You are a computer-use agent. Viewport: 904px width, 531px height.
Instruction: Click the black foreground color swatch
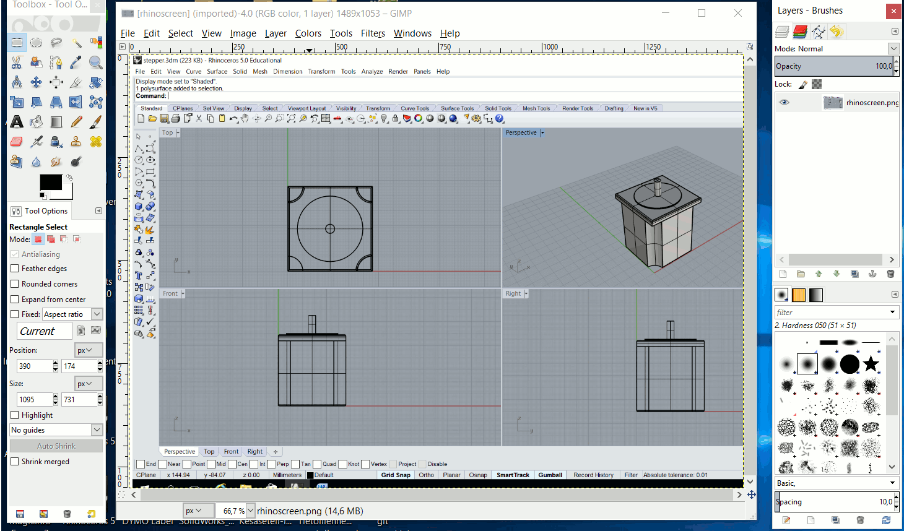pyautogui.click(x=50, y=183)
